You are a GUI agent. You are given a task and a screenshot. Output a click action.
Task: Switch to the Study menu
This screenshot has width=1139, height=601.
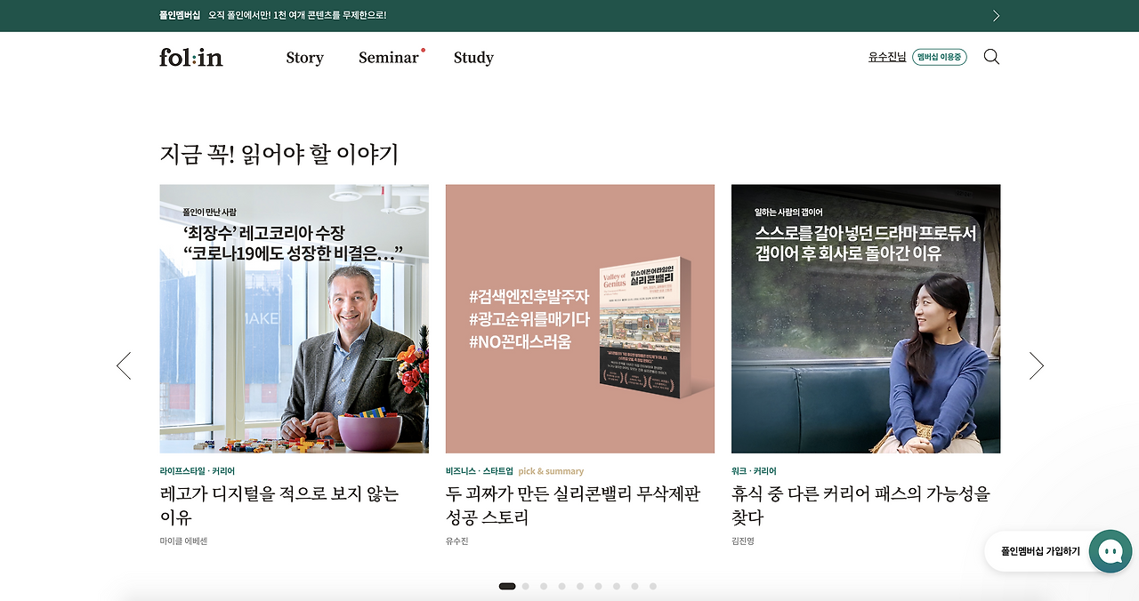point(473,57)
